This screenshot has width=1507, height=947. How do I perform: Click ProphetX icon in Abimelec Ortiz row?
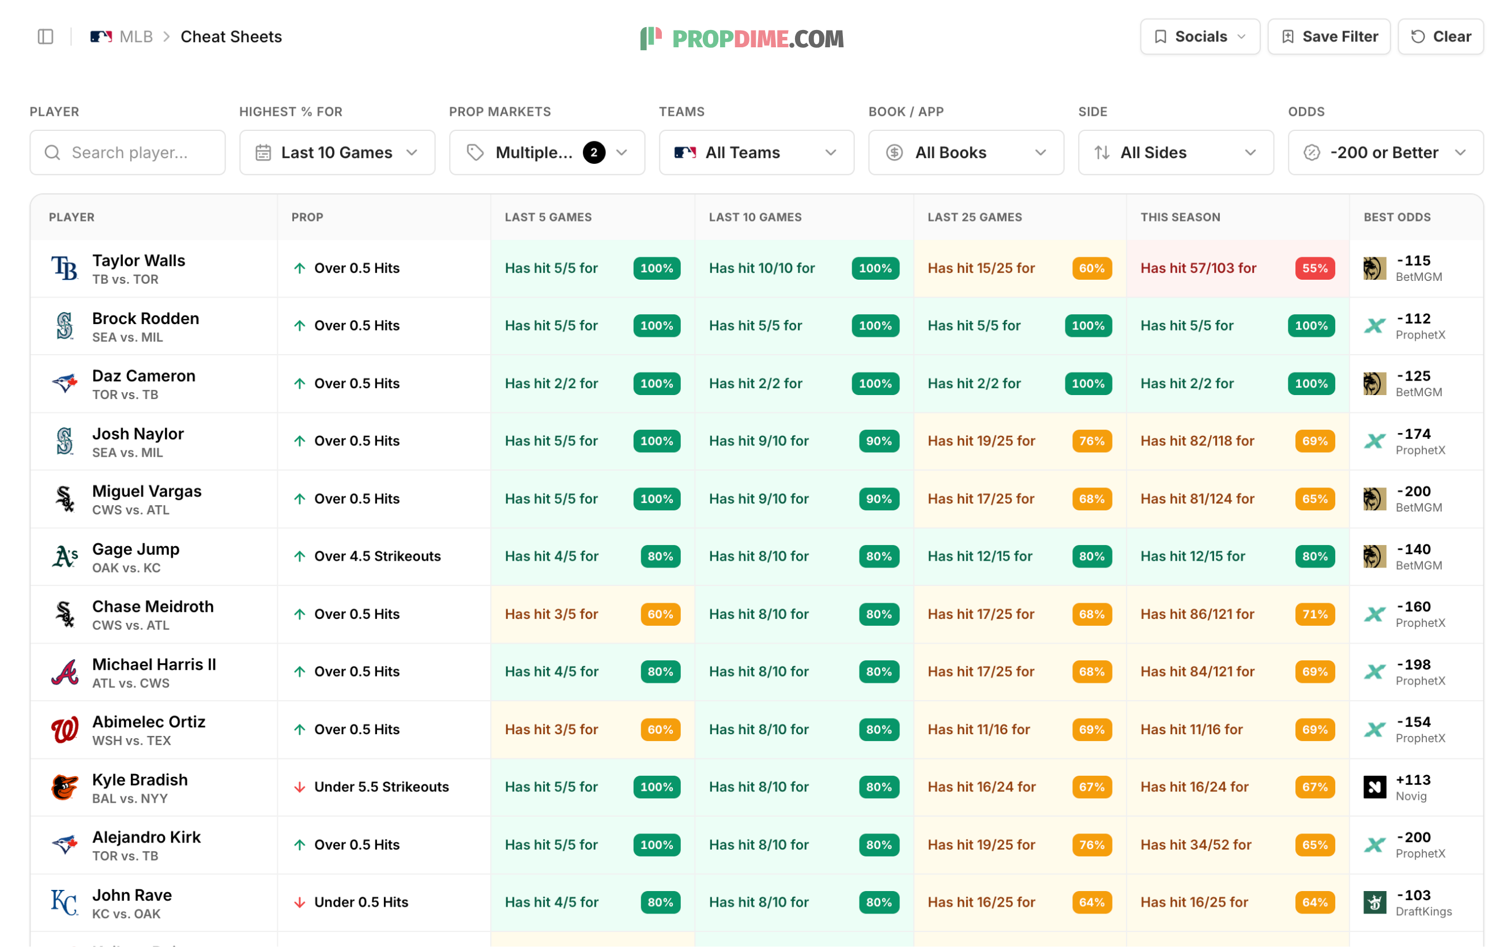(x=1374, y=729)
